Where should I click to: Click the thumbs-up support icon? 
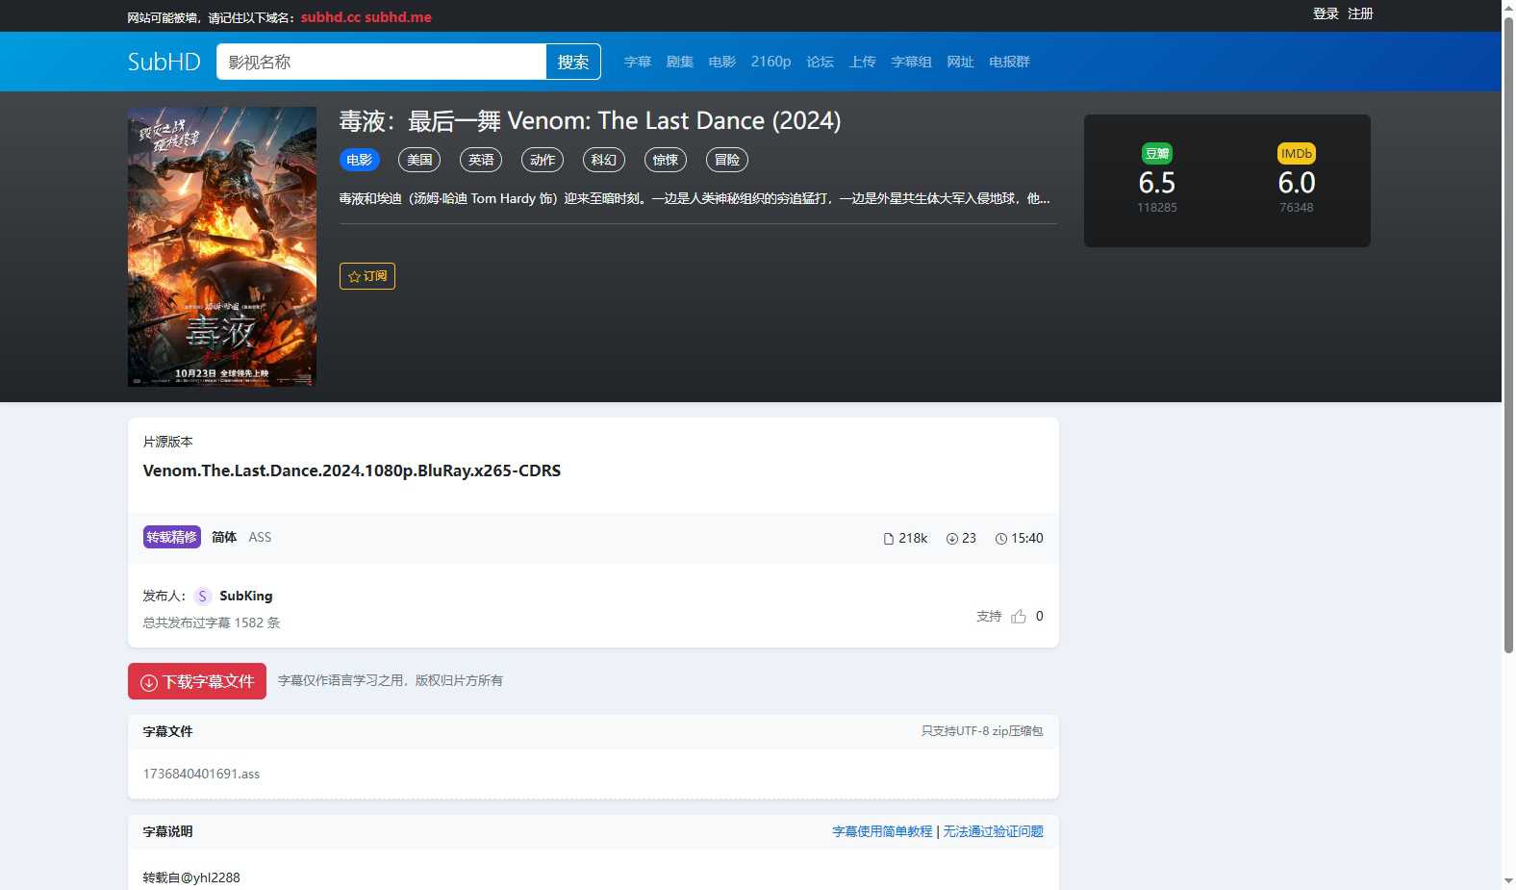point(1019,616)
